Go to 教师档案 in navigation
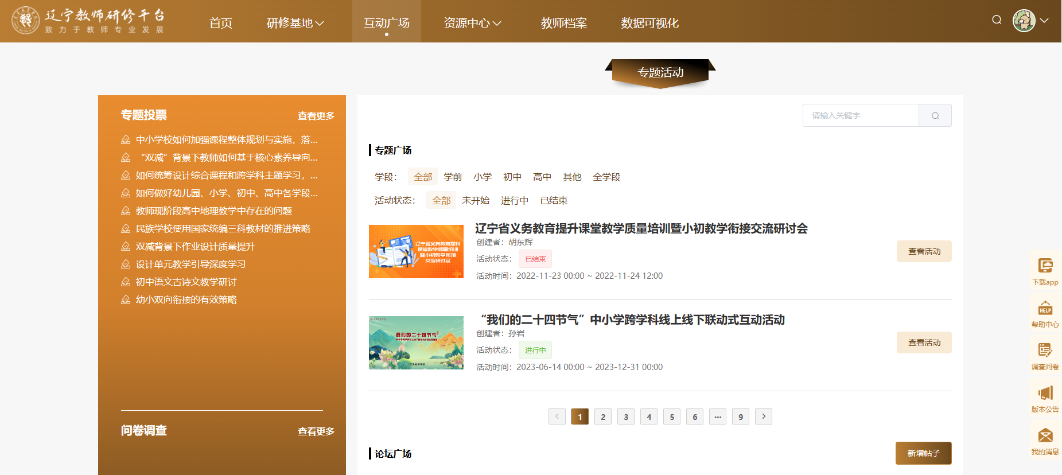The image size is (1062, 475). click(563, 23)
